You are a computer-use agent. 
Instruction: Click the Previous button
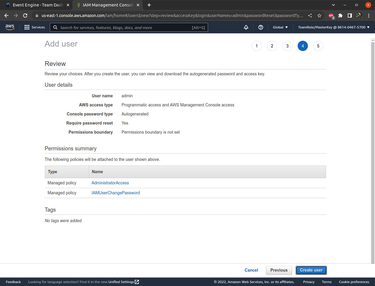tap(279, 270)
